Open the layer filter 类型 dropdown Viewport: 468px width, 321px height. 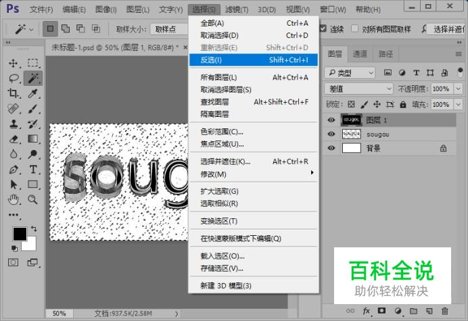click(x=350, y=72)
